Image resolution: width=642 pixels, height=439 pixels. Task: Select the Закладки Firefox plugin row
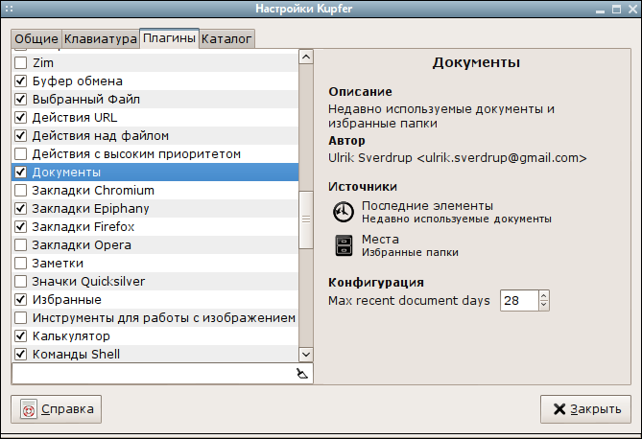(155, 226)
